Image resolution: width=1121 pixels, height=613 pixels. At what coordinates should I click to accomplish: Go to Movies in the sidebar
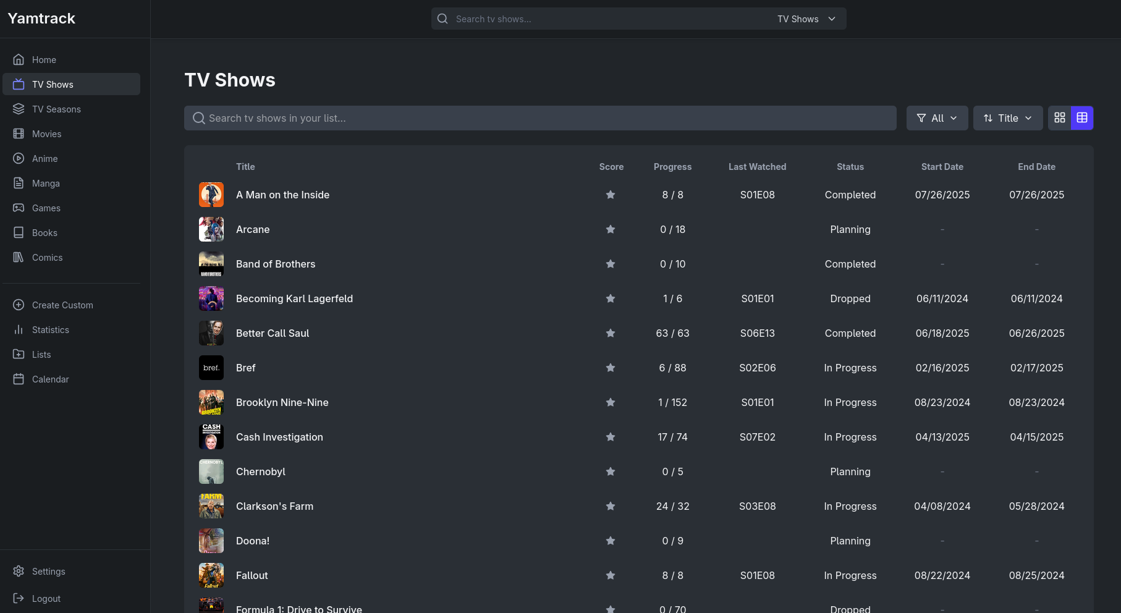pos(47,134)
